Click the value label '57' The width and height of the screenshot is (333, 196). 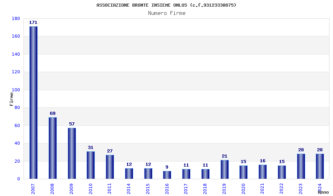[72, 124]
